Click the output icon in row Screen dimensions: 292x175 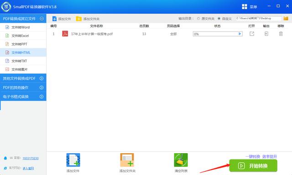click(266, 34)
